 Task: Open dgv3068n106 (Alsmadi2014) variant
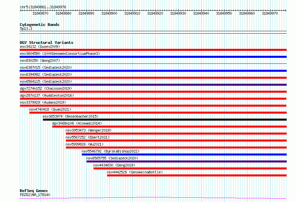77,123
